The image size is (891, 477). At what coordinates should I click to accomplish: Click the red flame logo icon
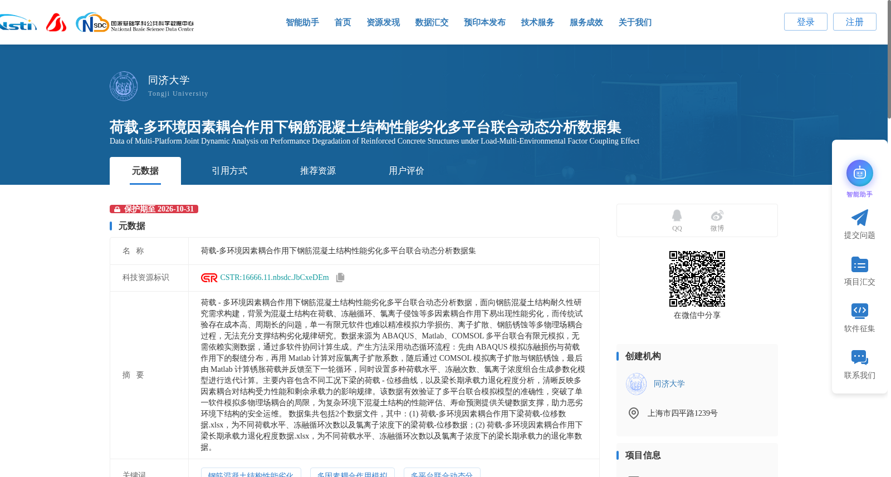point(56,22)
